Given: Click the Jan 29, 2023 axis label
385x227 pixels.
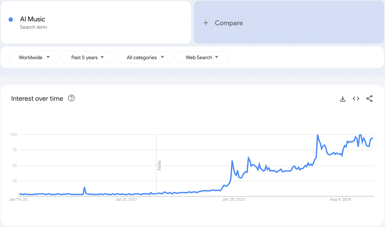Looking at the screenshot, I should [x=233, y=199].
